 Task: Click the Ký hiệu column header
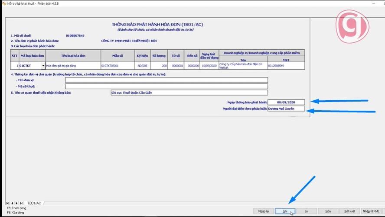[143, 56]
